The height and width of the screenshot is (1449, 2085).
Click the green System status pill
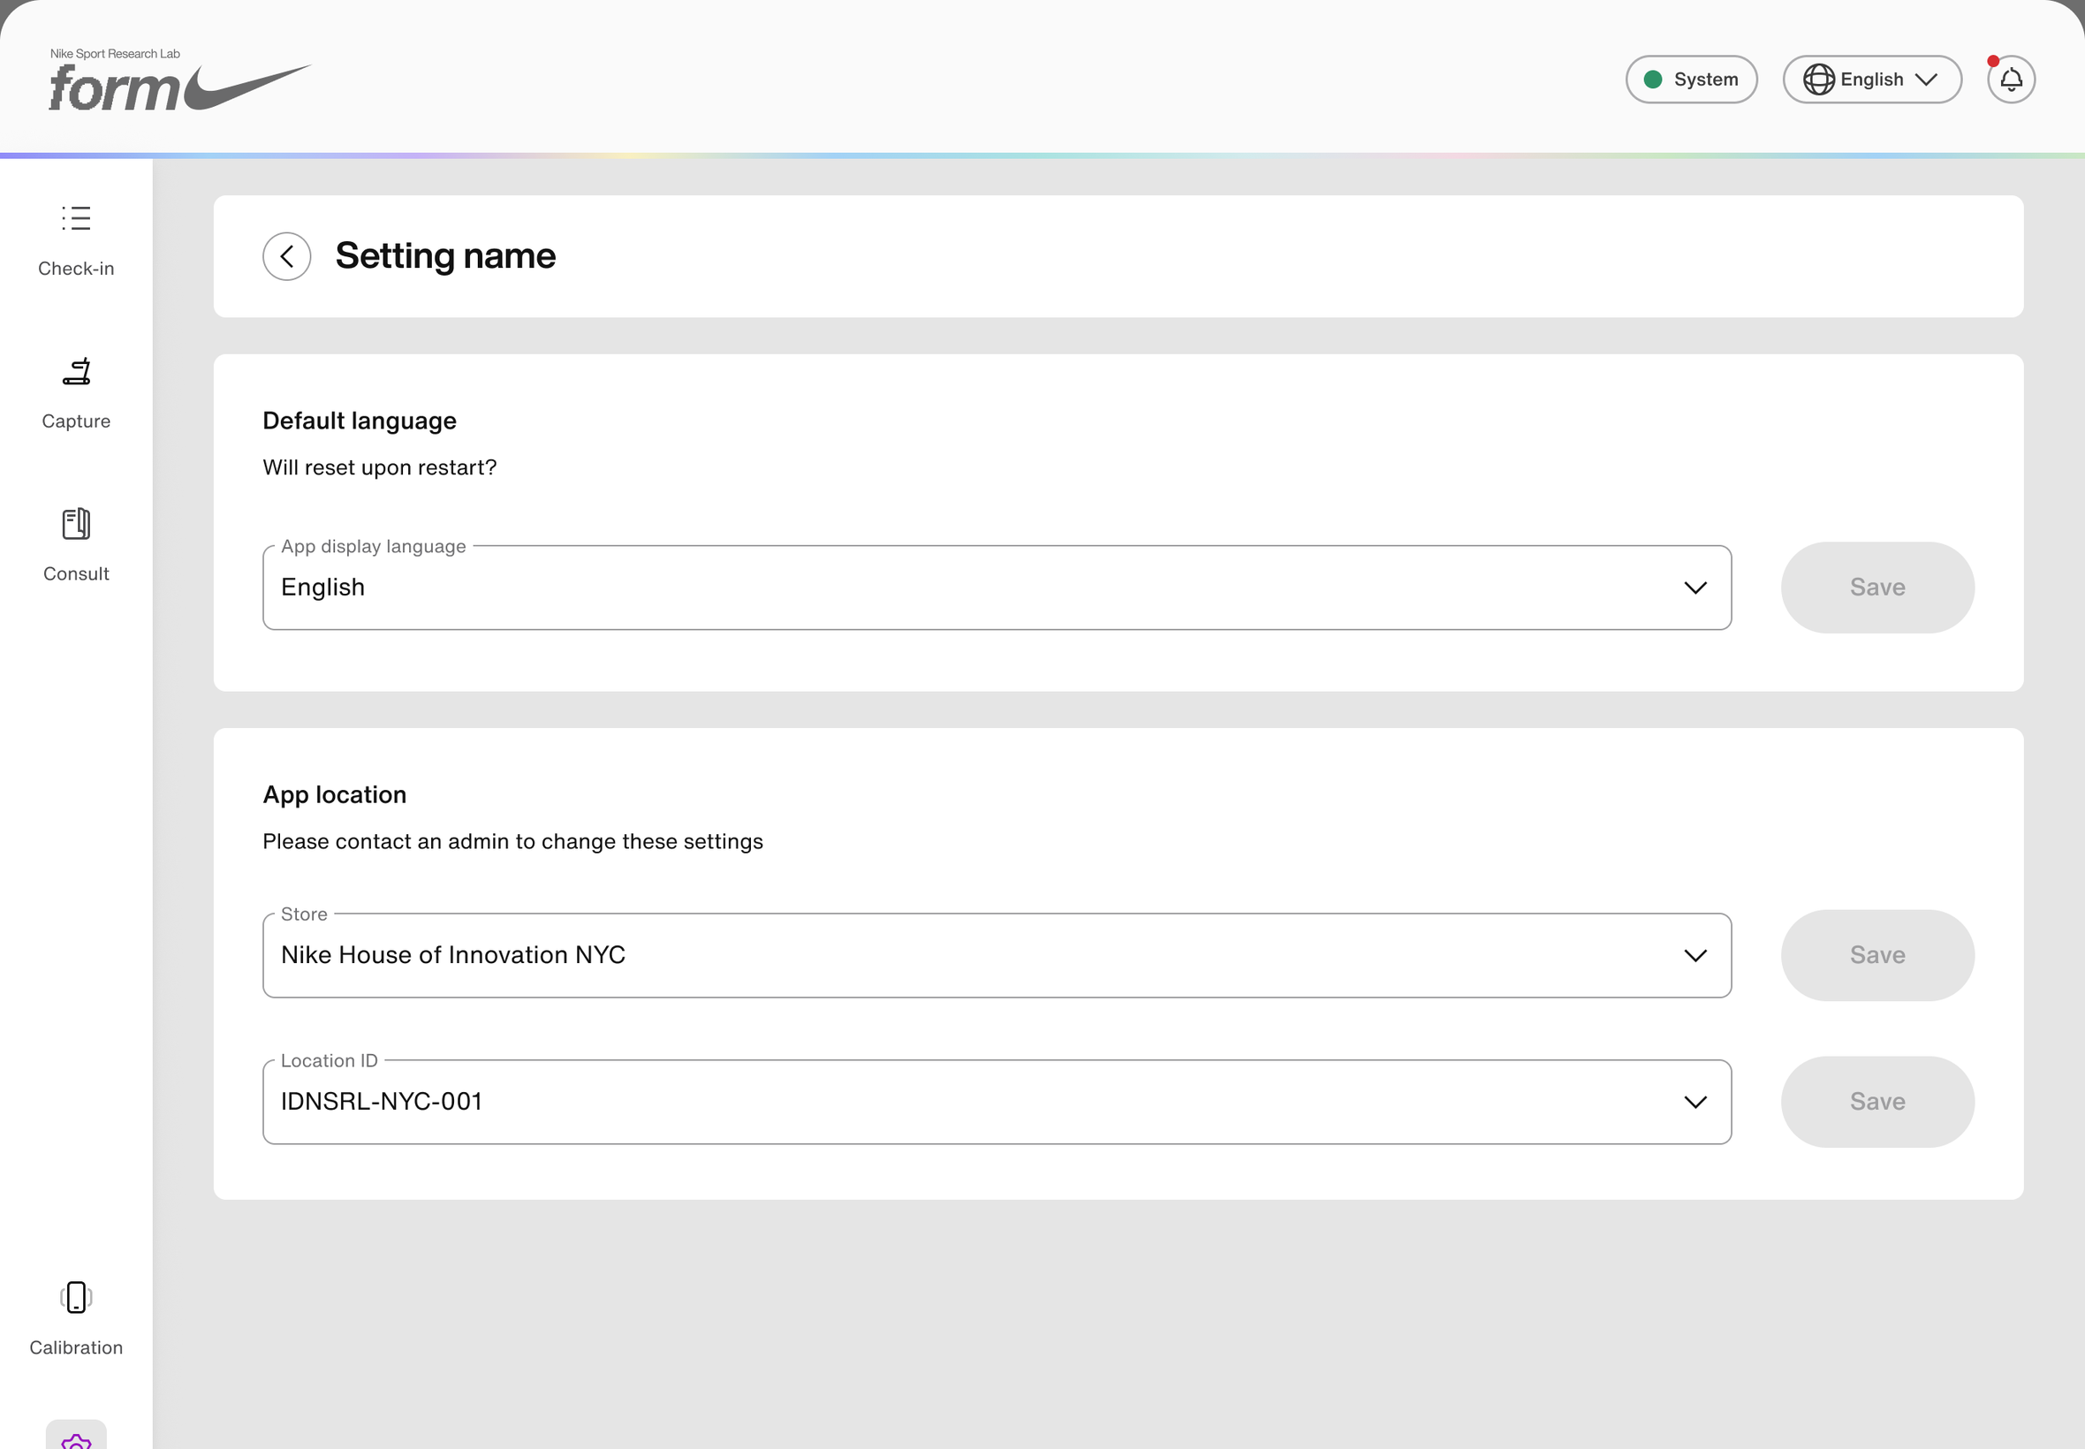[x=1691, y=79]
